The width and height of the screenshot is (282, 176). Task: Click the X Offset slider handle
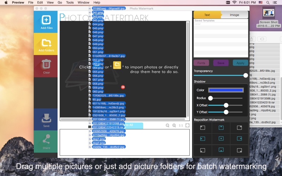[226, 105]
